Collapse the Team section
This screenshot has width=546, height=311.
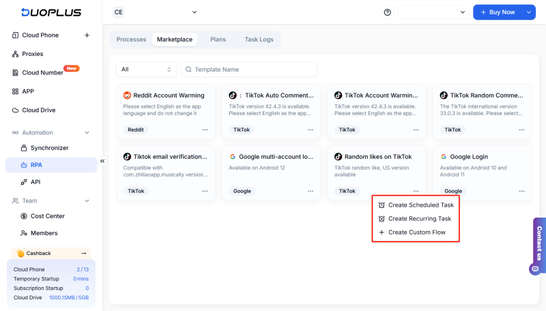click(x=87, y=201)
